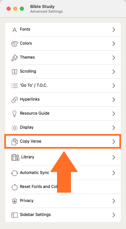Viewport: 126px width, 229px height.
Task: Click the green zoom window button
Action: point(22,9)
